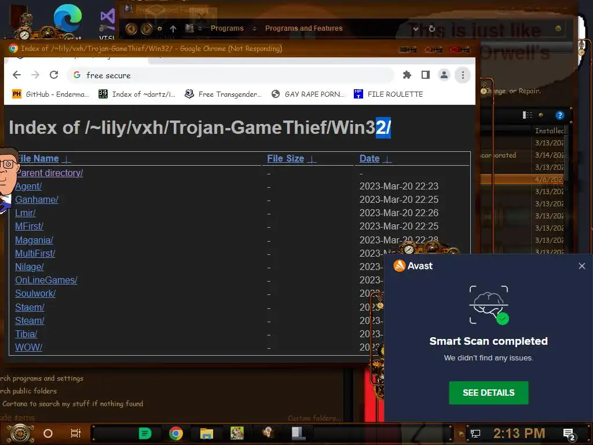Open the MultiFirst/ folder link
The width and height of the screenshot is (593, 445).
pyautogui.click(x=35, y=254)
